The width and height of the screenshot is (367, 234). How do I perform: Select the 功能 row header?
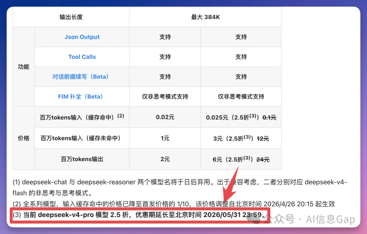pyautogui.click(x=23, y=67)
